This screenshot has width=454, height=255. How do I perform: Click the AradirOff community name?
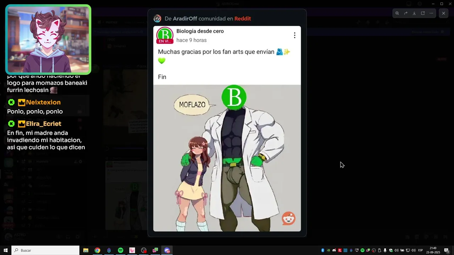pos(185,18)
